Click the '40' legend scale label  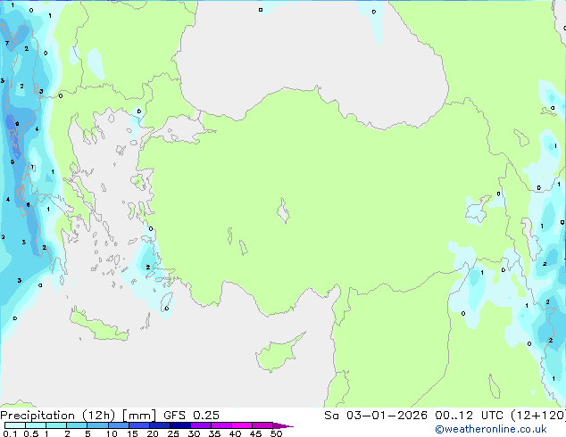[x=235, y=433]
